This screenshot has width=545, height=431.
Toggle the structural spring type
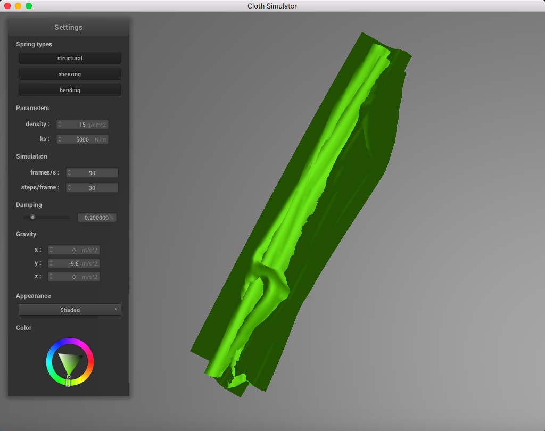70,58
